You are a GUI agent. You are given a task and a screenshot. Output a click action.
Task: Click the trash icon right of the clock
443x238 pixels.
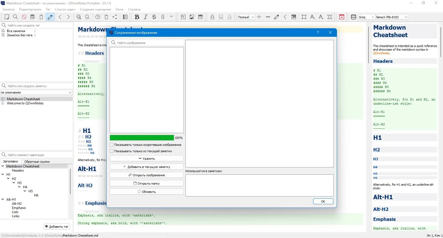point(106,17)
